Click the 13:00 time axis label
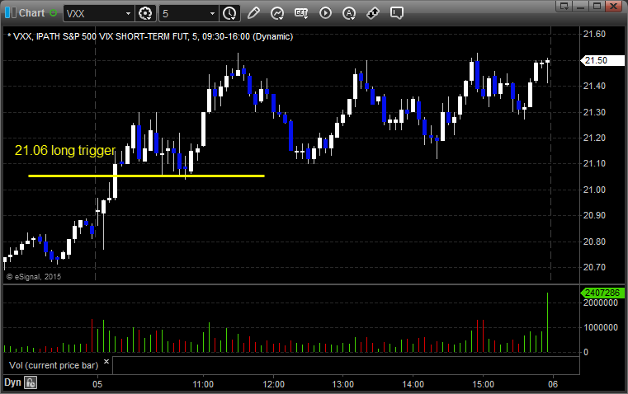 tap(343, 384)
